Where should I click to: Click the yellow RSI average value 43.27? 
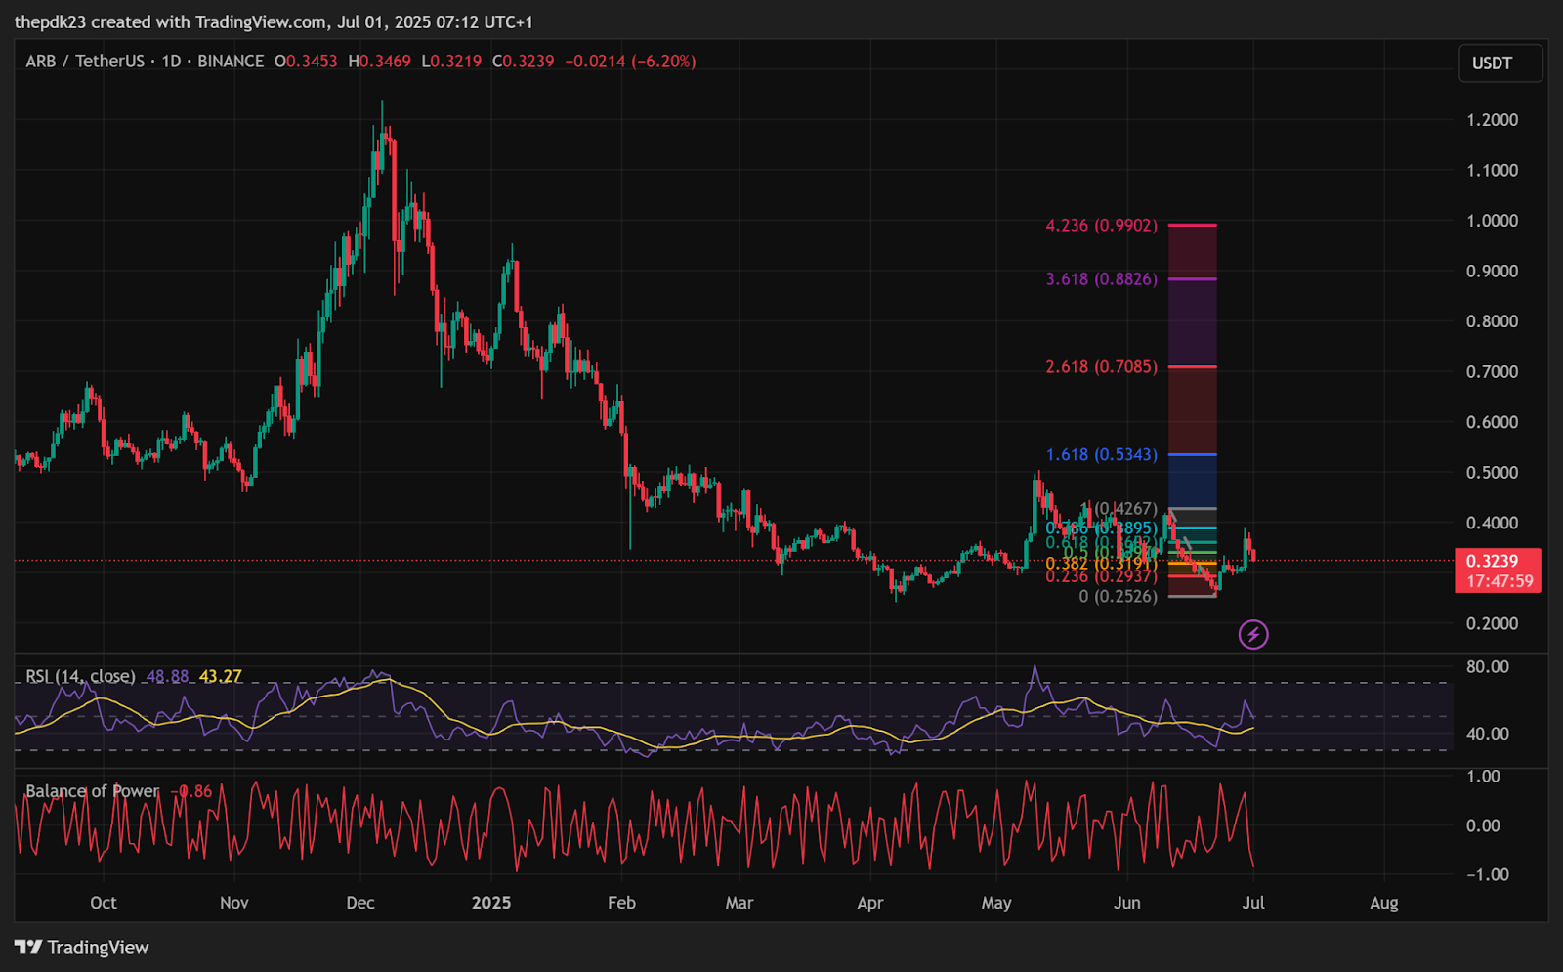(221, 675)
